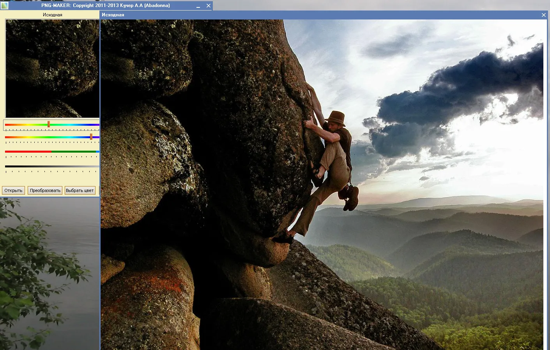Click the red-green color bar slider
Viewport: 550px width, 350px height.
[52, 152]
